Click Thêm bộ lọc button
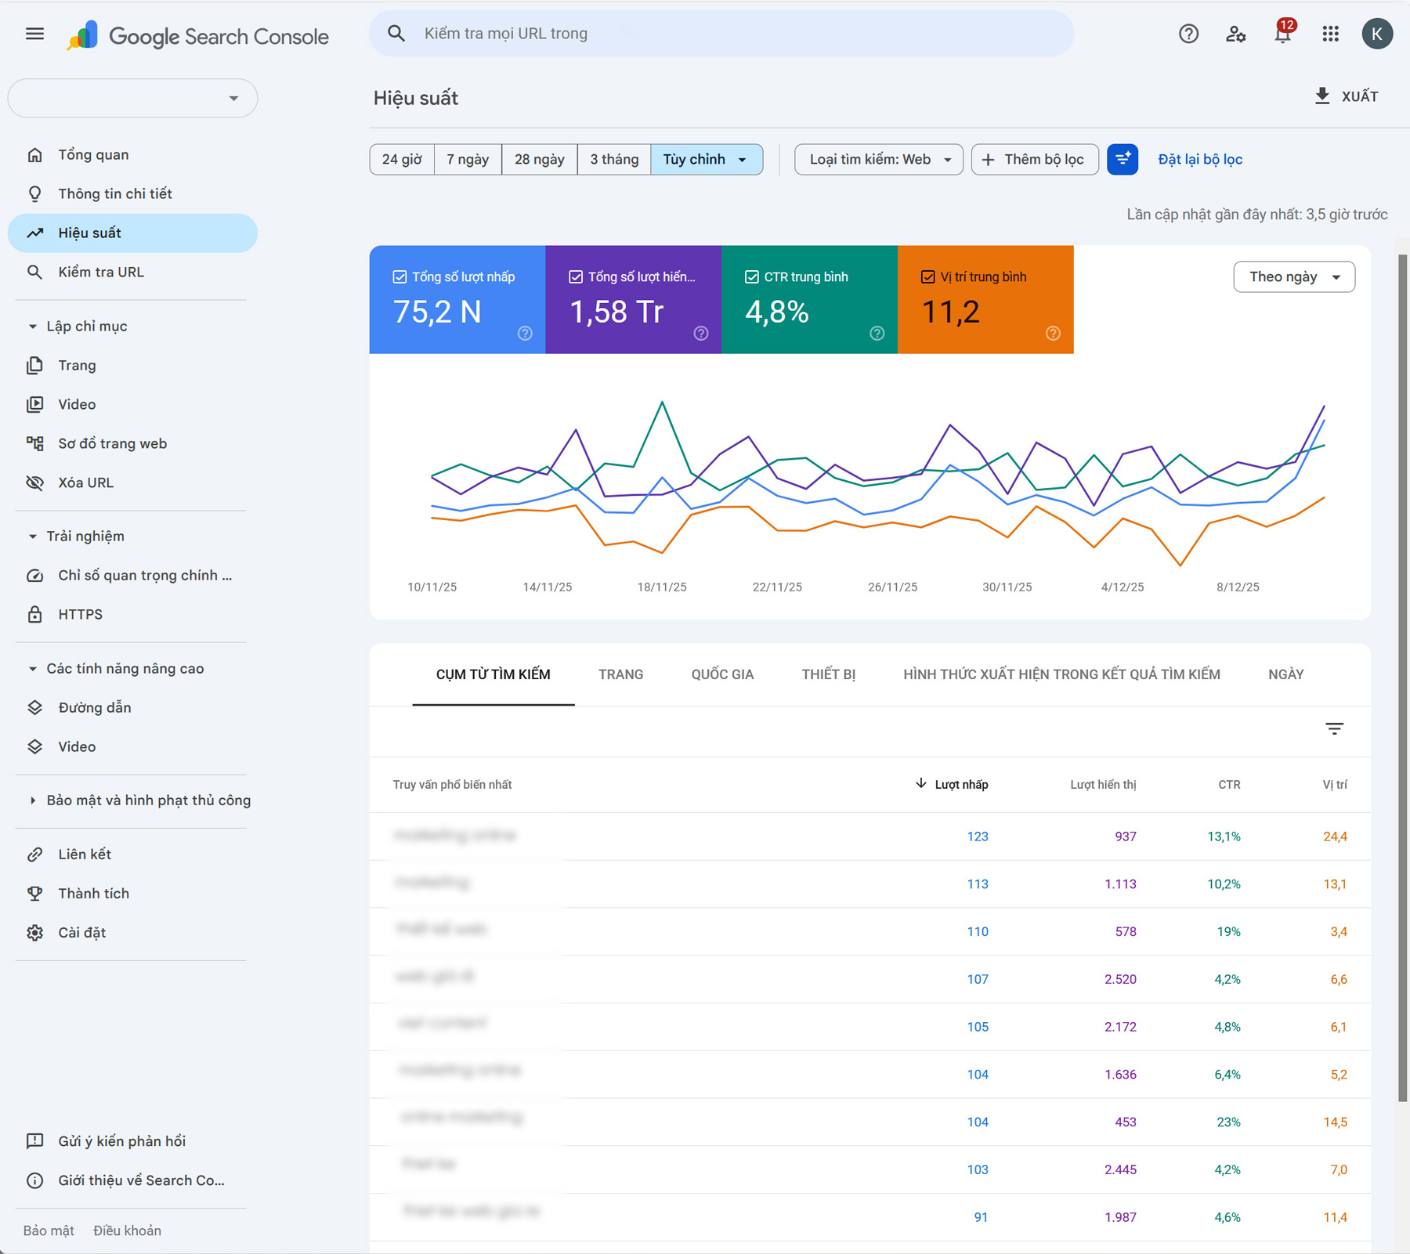The image size is (1410, 1254). 1035,160
